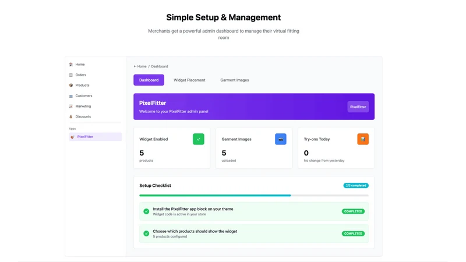
Task: Click the Customers people icon
Action: (x=70, y=96)
